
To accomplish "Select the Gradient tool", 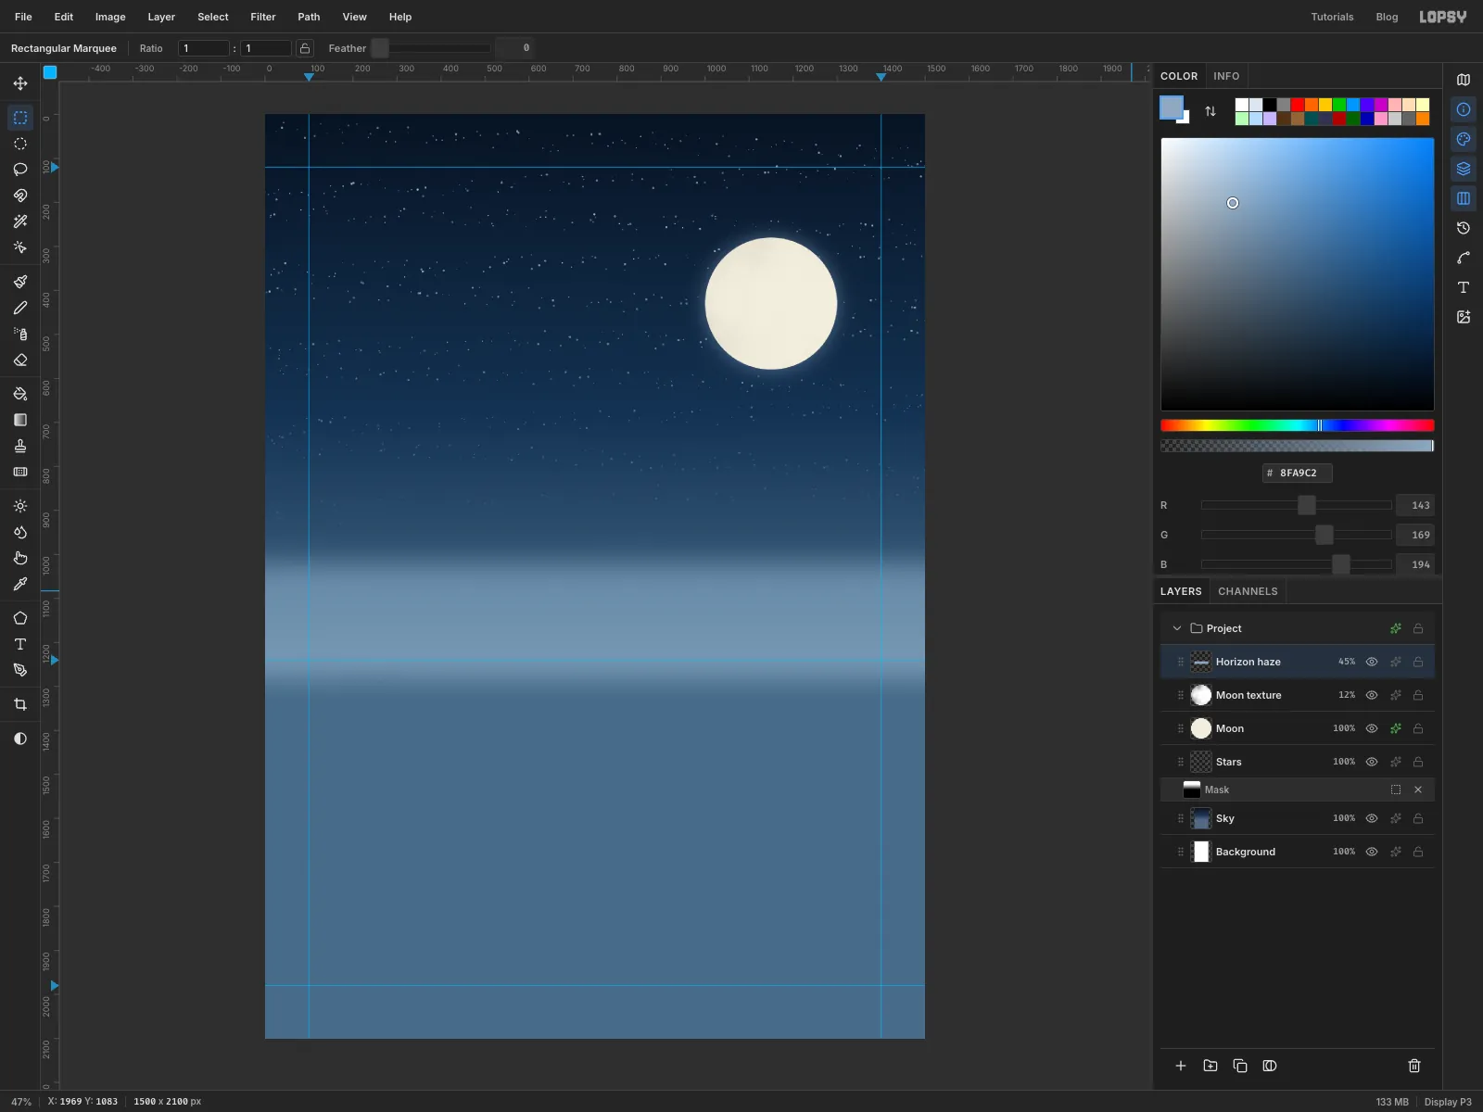I will pyautogui.click(x=20, y=420).
